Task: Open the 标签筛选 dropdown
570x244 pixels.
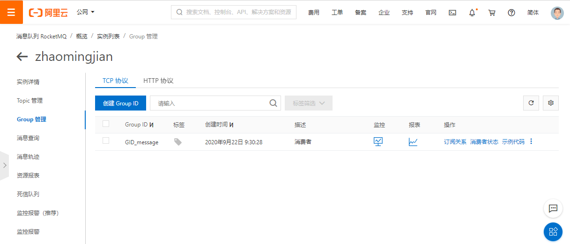Action: [309, 103]
